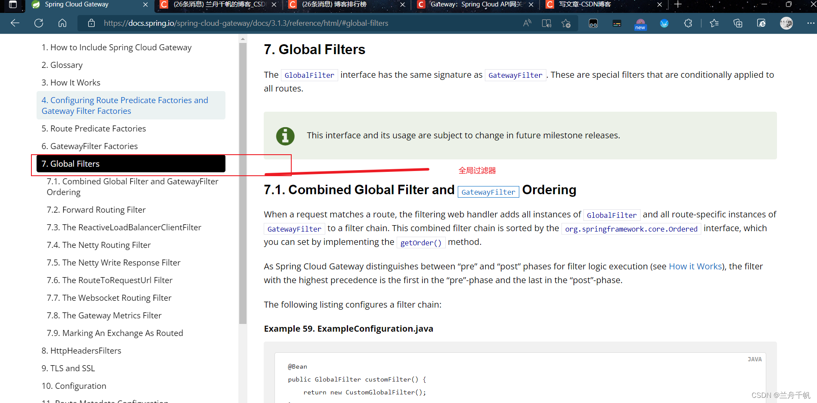Open the browser Extensions menu
The height and width of the screenshot is (403, 817).
point(688,23)
